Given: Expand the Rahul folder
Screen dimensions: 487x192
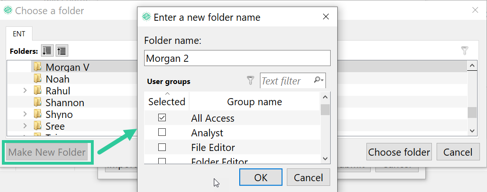Looking at the screenshot, I should 25,91.
